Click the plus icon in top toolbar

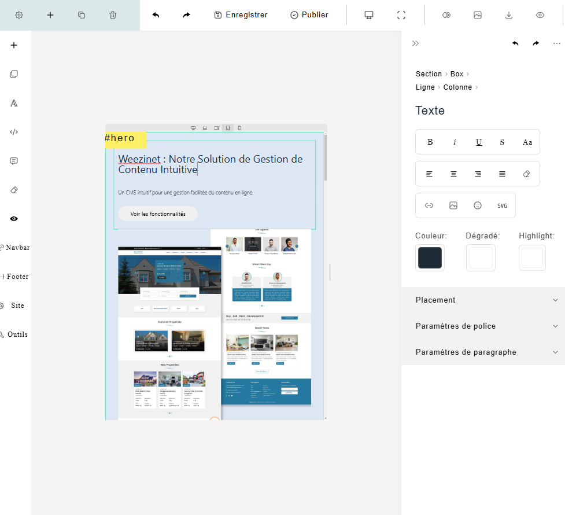coord(50,15)
